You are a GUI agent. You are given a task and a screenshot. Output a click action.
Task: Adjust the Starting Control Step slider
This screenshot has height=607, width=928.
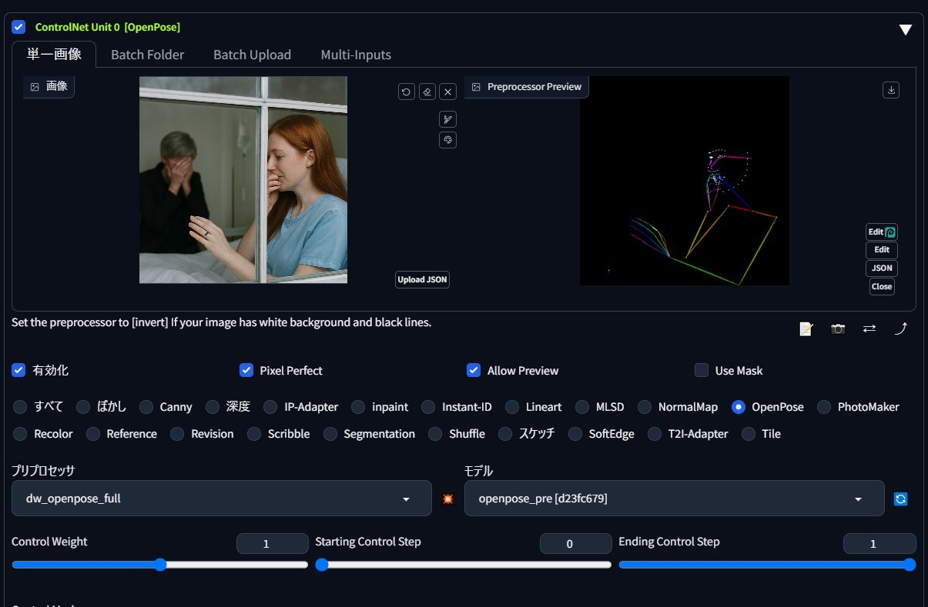(x=464, y=565)
